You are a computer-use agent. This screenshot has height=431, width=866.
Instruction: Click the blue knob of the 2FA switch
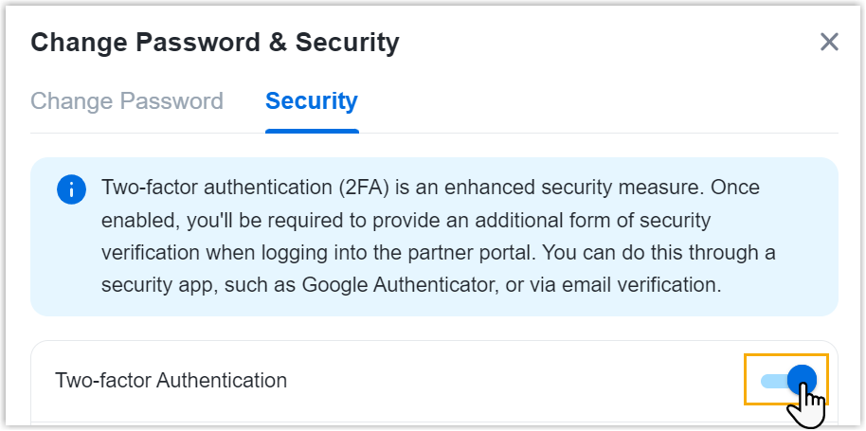802,381
